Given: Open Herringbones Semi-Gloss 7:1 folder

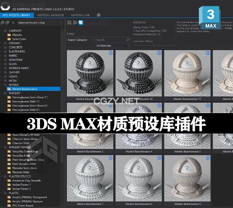Looking at the screenshot, I should [30, 97].
